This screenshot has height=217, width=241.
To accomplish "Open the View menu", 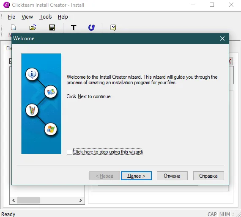I will point(27,17).
